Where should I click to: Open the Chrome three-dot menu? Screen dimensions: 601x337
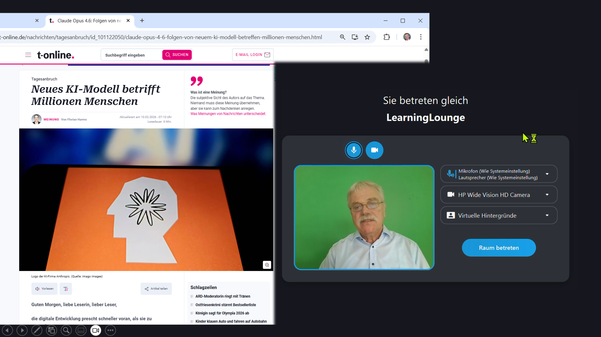click(421, 37)
